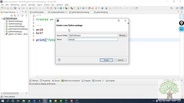Click the dialog help question mark icon
Image resolution: width=184 pixels, height=103 pixels.
(59, 60)
